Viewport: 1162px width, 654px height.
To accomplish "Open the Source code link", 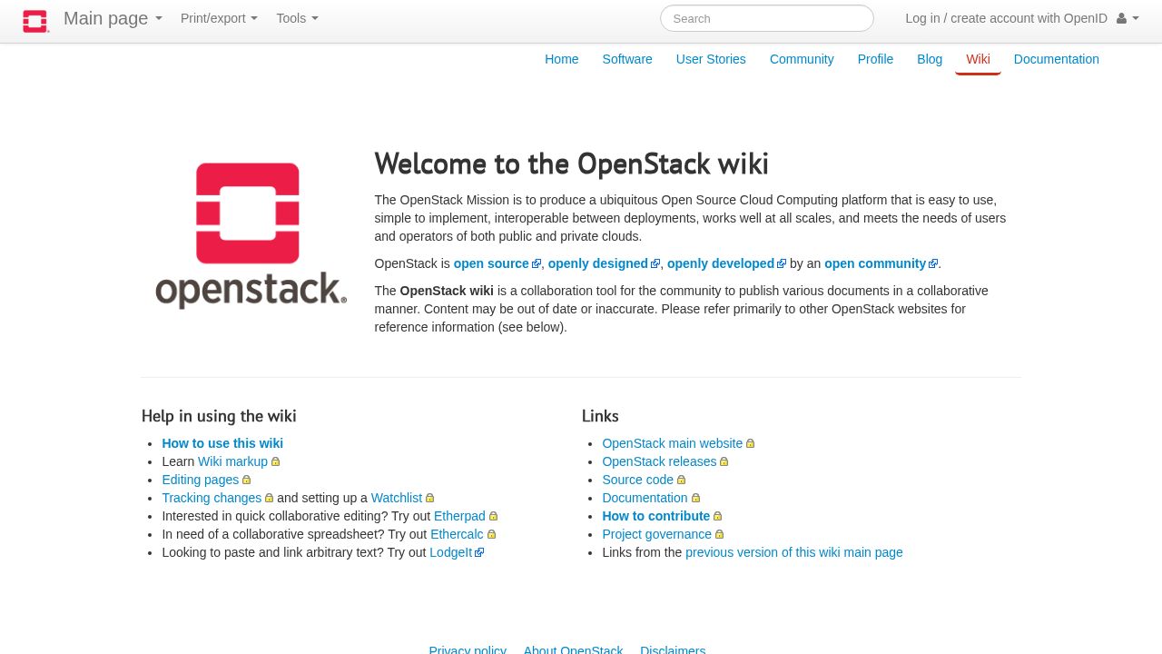I will pos(644,480).
